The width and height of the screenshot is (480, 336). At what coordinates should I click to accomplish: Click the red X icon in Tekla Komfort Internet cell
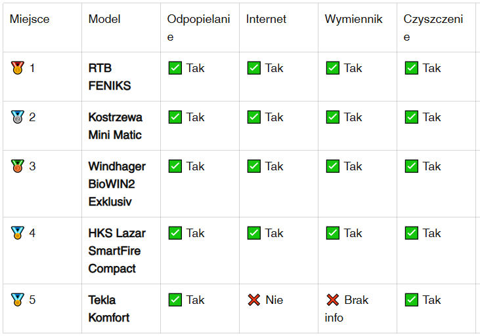tap(253, 300)
